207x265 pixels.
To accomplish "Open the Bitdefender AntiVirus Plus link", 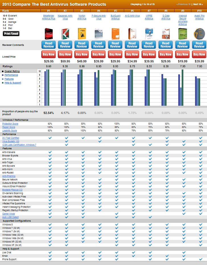I will tap(49, 17).
